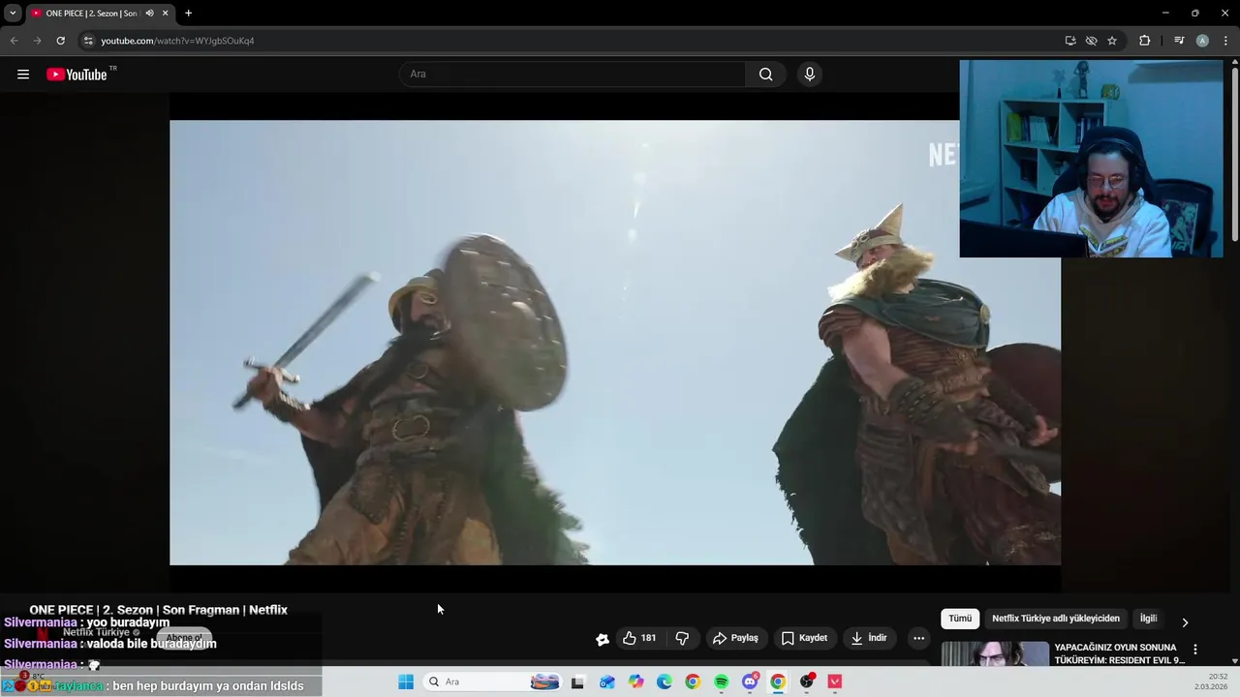Viewport: 1240px width, 697px height.
Task: View site information icon in address bar
Action: pyautogui.click(x=88, y=41)
